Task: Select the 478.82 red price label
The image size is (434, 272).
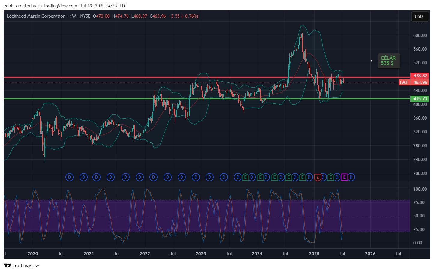Action: (x=420, y=76)
